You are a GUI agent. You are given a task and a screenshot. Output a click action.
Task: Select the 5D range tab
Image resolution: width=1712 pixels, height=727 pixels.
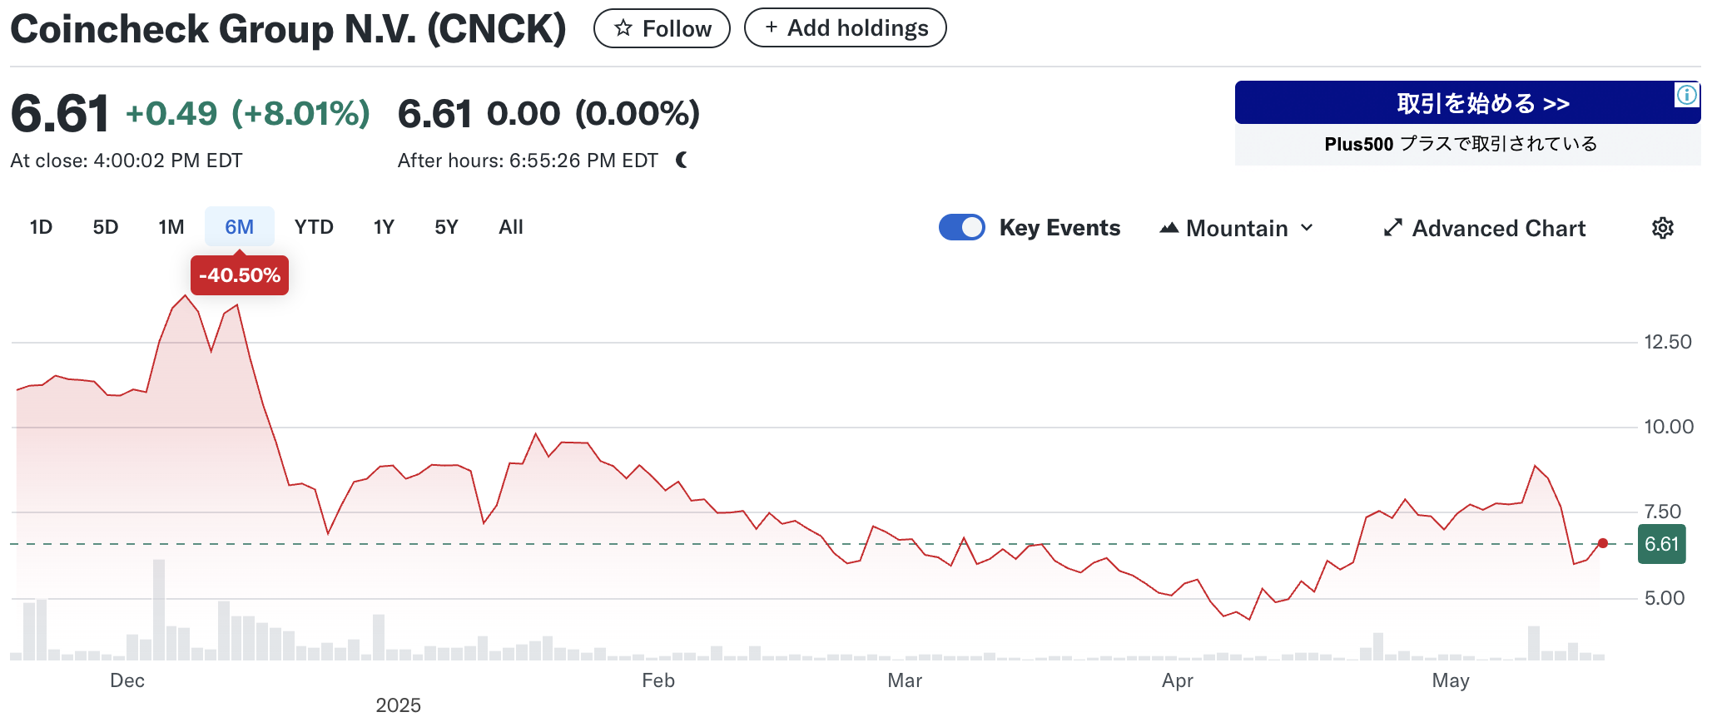[106, 227]
